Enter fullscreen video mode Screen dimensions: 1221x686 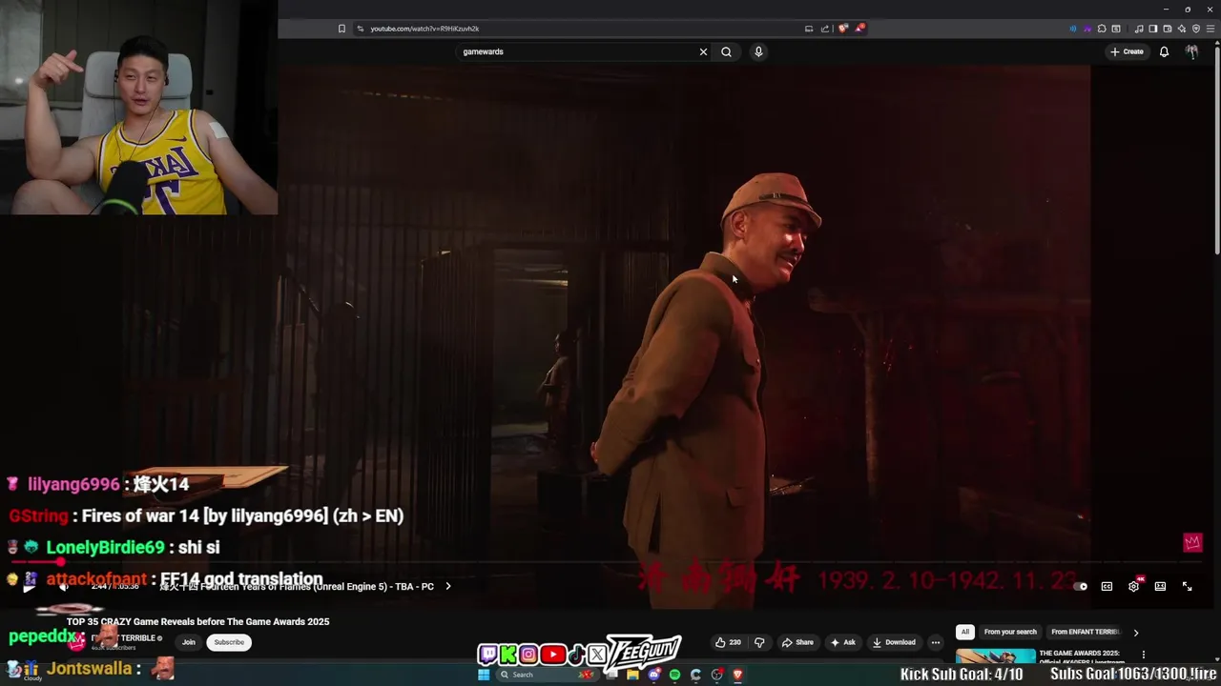pyautogui.click(x=1187, y=586)
